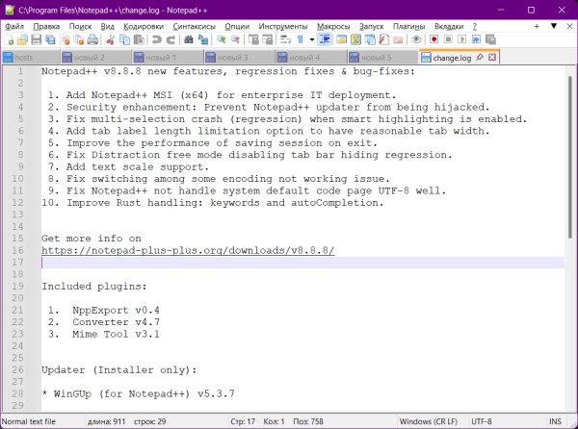Click the UTF-8 encoding status field

pyautogui.click(x=482, y=421)
